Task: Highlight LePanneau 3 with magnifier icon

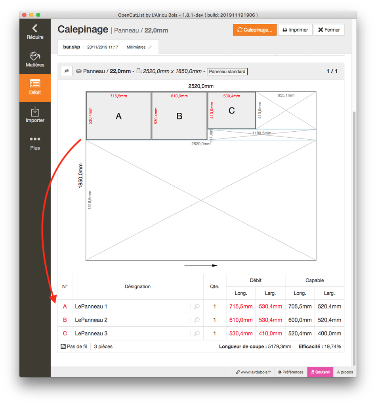Action: pos(197,333)
